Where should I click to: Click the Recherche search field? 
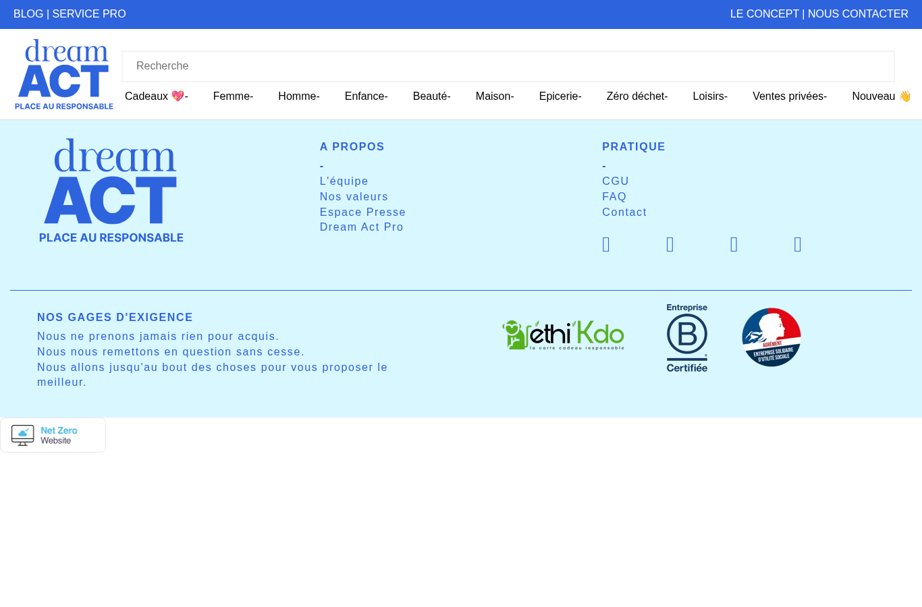coord(508,66)
